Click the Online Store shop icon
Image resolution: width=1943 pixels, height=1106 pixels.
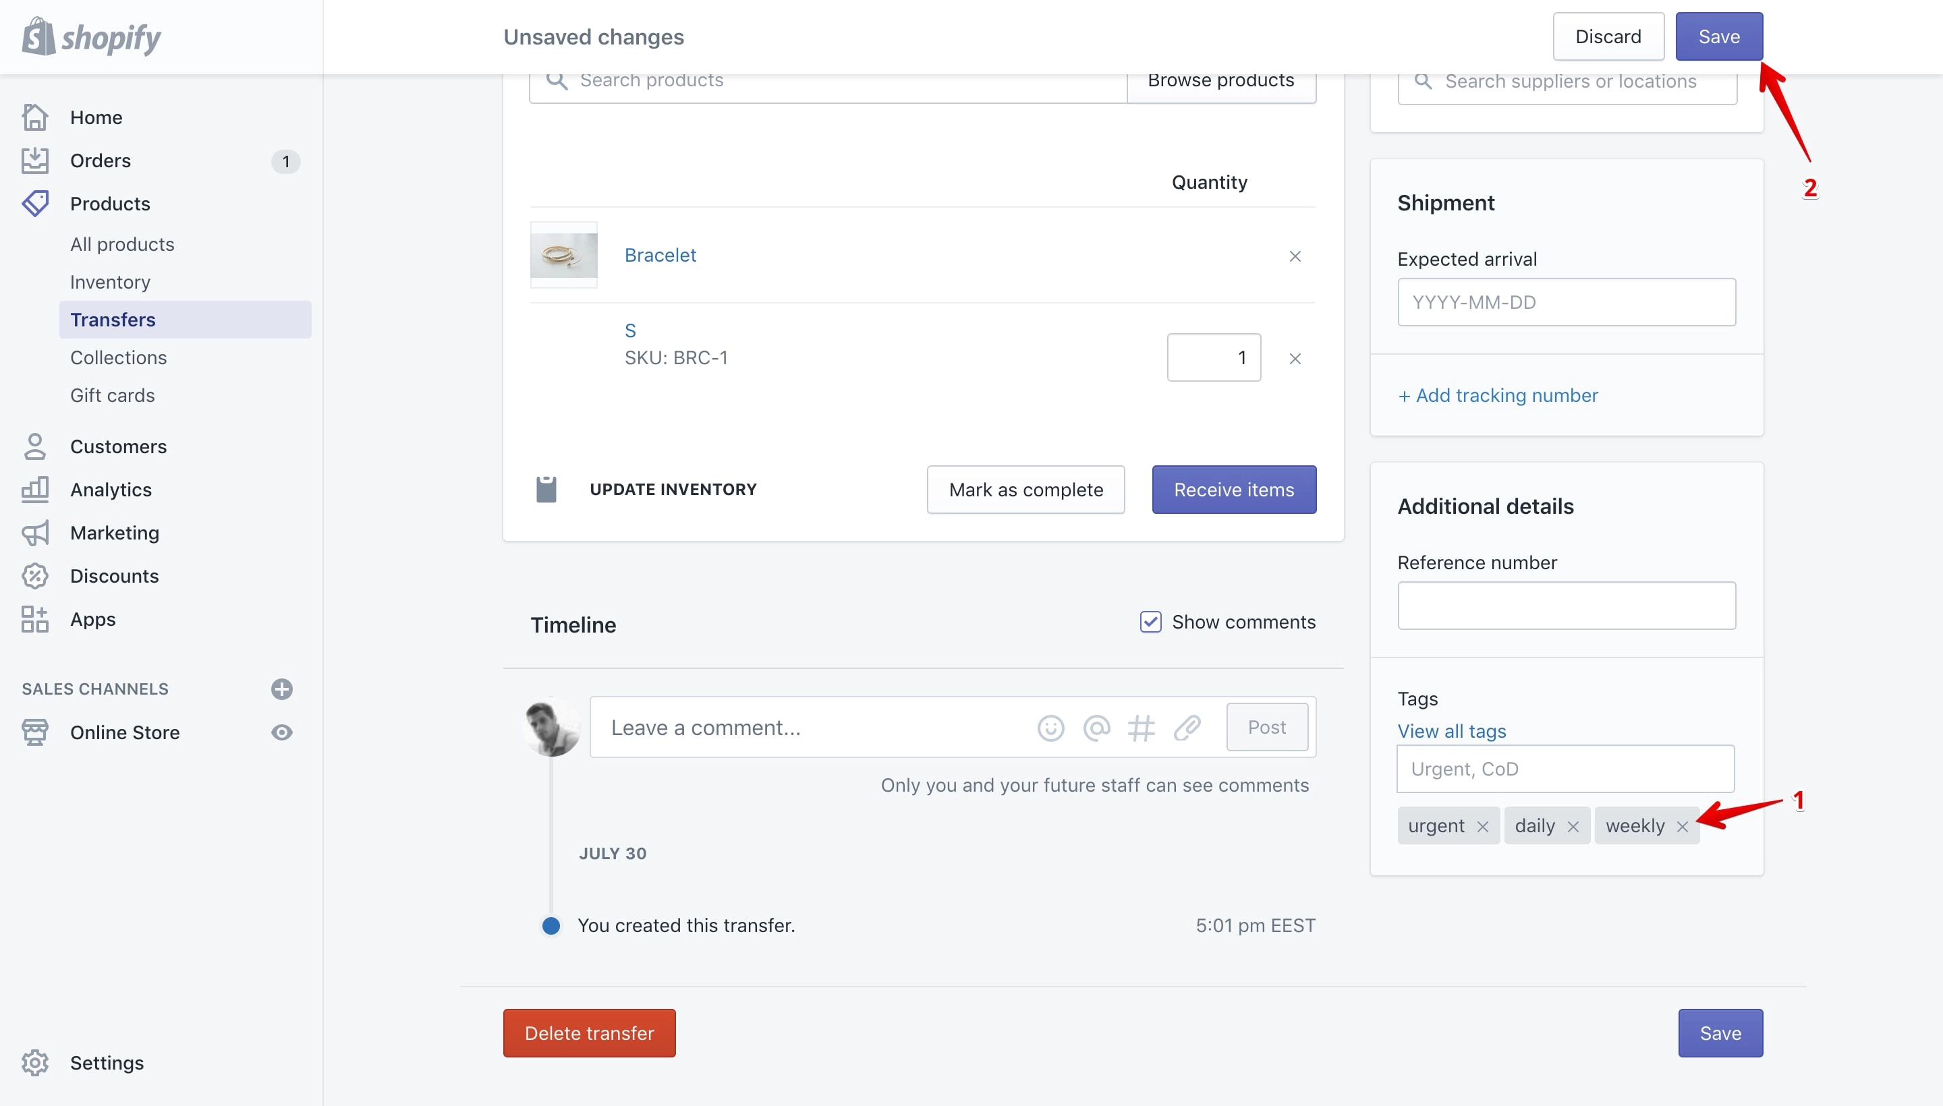pos(35,732)
